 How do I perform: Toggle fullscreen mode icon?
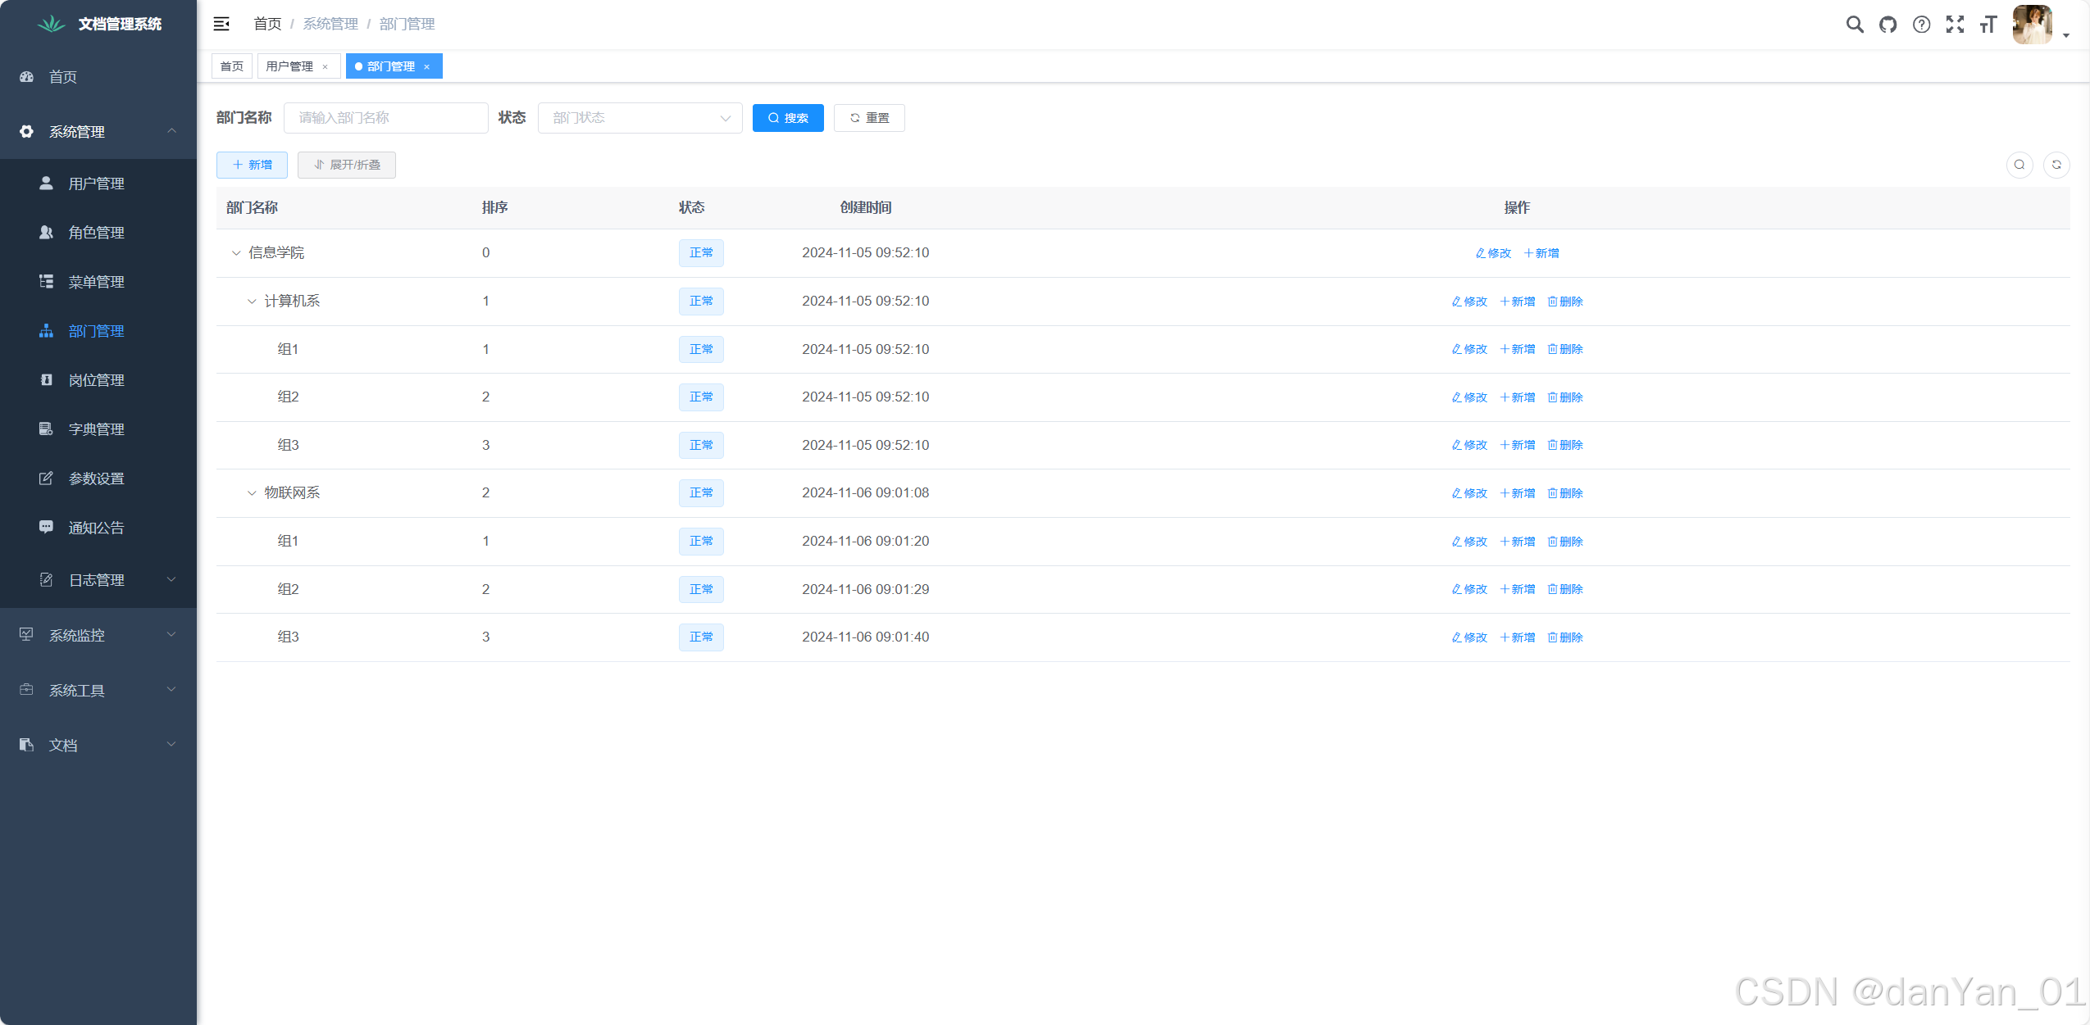(1955, 24)
